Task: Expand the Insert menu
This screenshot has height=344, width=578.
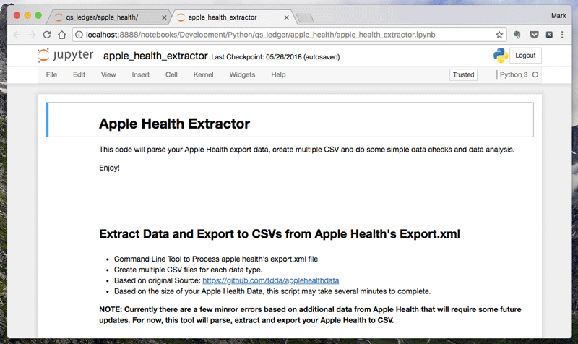Action: click(x=141, y=74)
